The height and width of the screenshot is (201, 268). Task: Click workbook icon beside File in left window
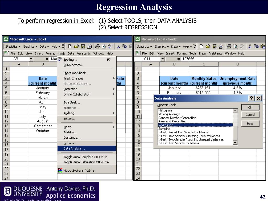pos(7,53)
